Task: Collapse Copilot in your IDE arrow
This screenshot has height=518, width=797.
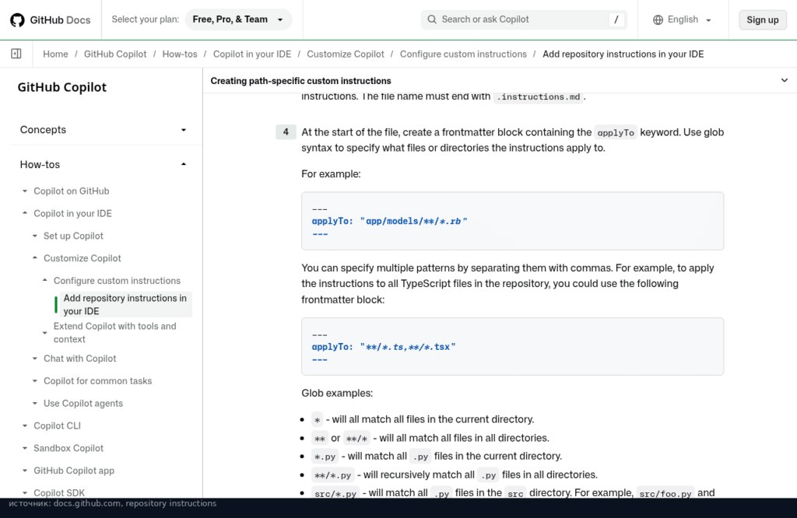Action: point(25,213)
